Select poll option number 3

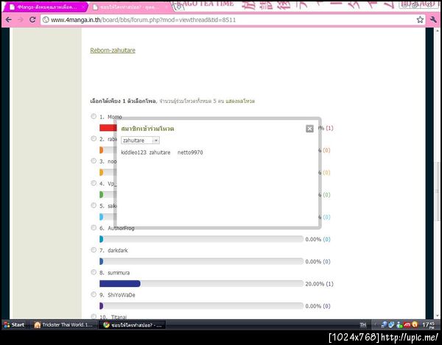click(94, 160)
